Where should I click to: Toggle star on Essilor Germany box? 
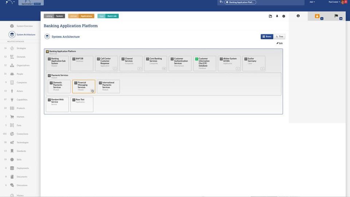coord(246,59)
